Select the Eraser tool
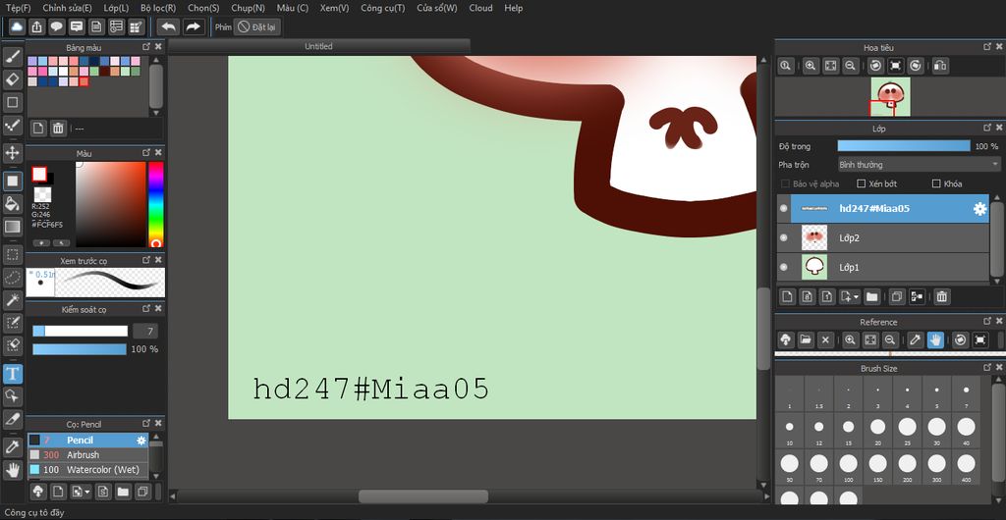 coord(13,79)
